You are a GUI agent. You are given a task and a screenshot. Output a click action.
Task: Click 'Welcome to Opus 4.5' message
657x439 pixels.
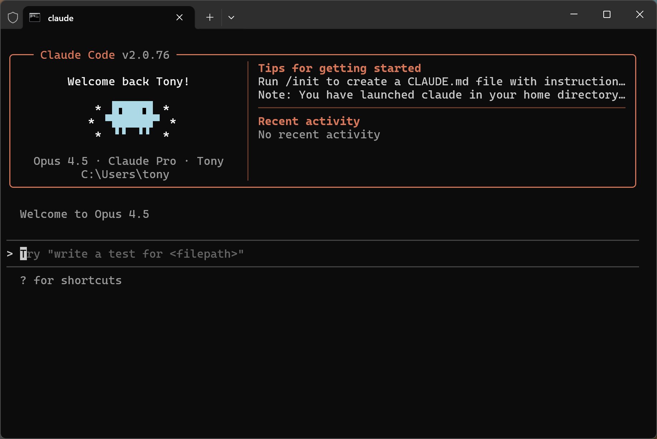click(84, 214)
